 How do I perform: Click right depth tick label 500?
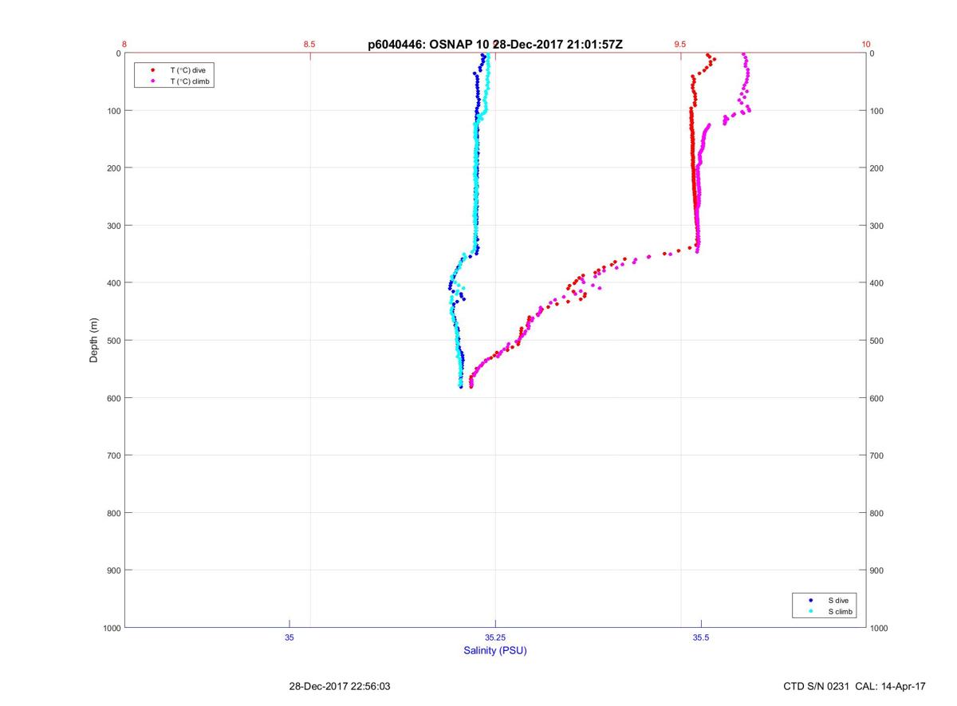pyautogui.click(x=877, y=341)
